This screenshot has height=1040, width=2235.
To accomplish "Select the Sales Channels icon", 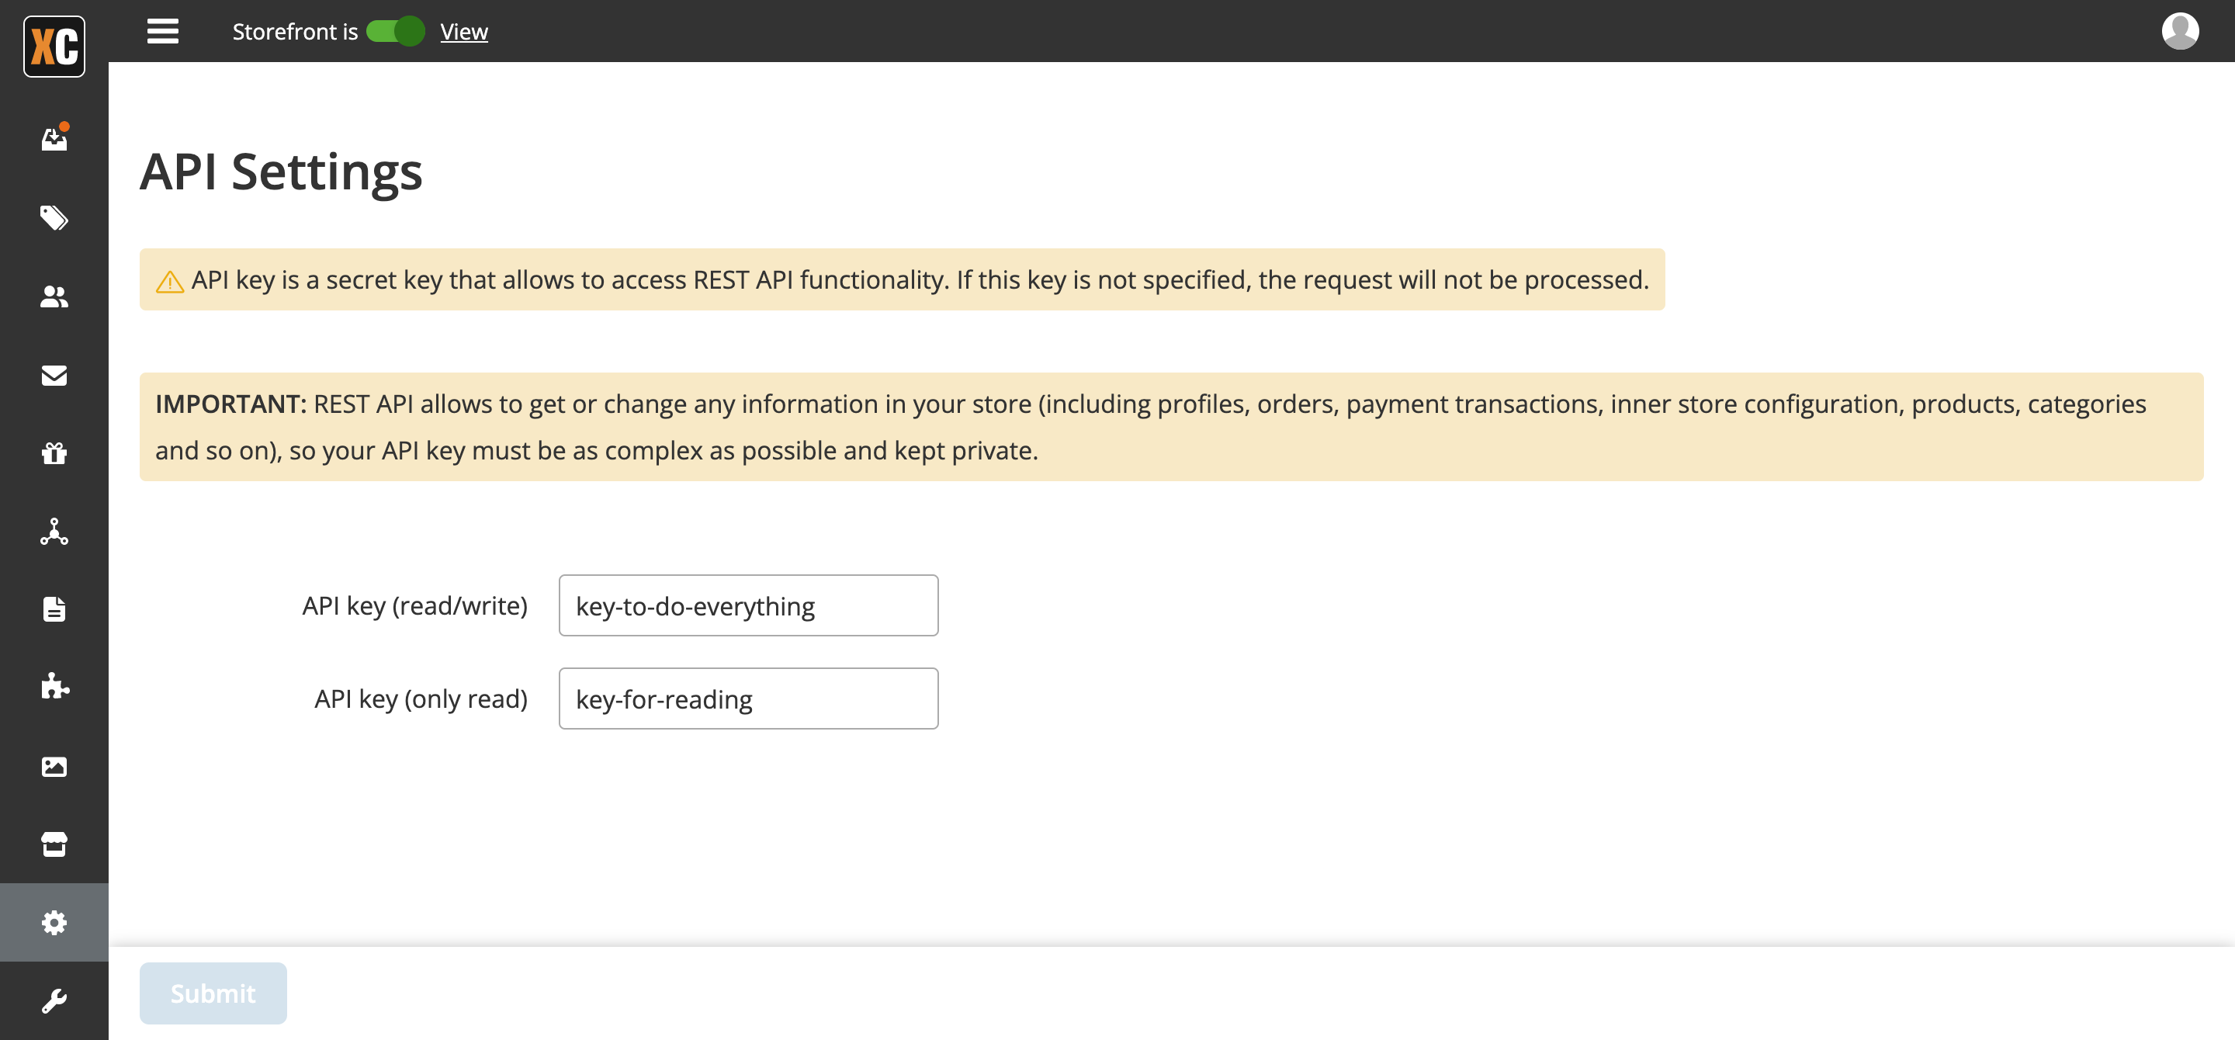I will click(x=54, y=532).
